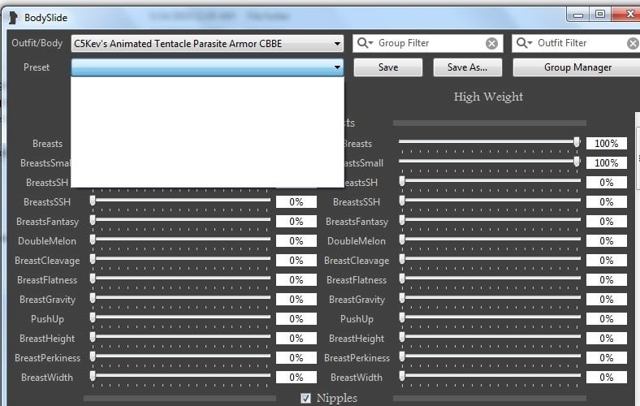Clear the Group Filter with its X icon
Screen dimensions: 640x406
[x=491, y=43]
